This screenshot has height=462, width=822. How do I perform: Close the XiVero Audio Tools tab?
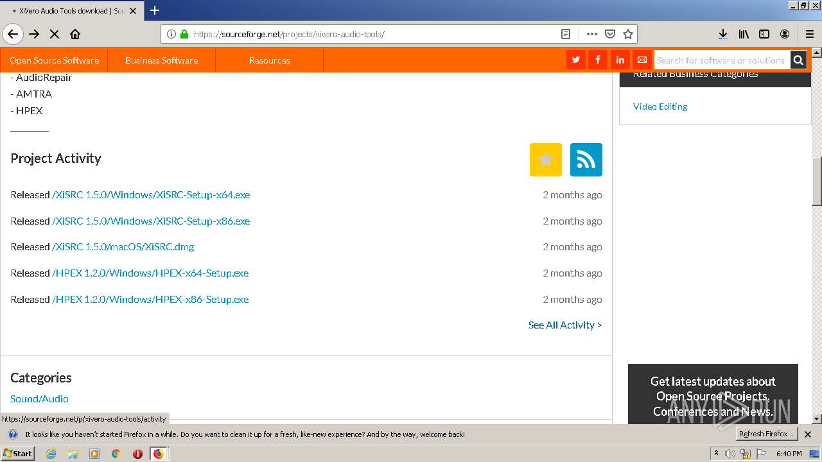(x=133, y=11)
